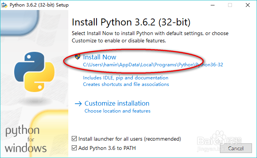Click the arrow icon beside Customize installation
The width and height of the screenshot is (257, 158).
[78, 104]
